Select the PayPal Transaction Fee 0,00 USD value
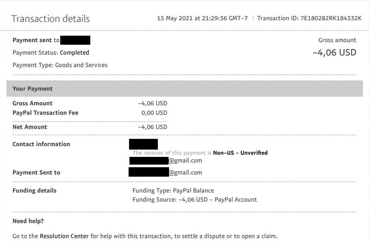The width and height of the screenshot is (369, 245). (154, 113)
